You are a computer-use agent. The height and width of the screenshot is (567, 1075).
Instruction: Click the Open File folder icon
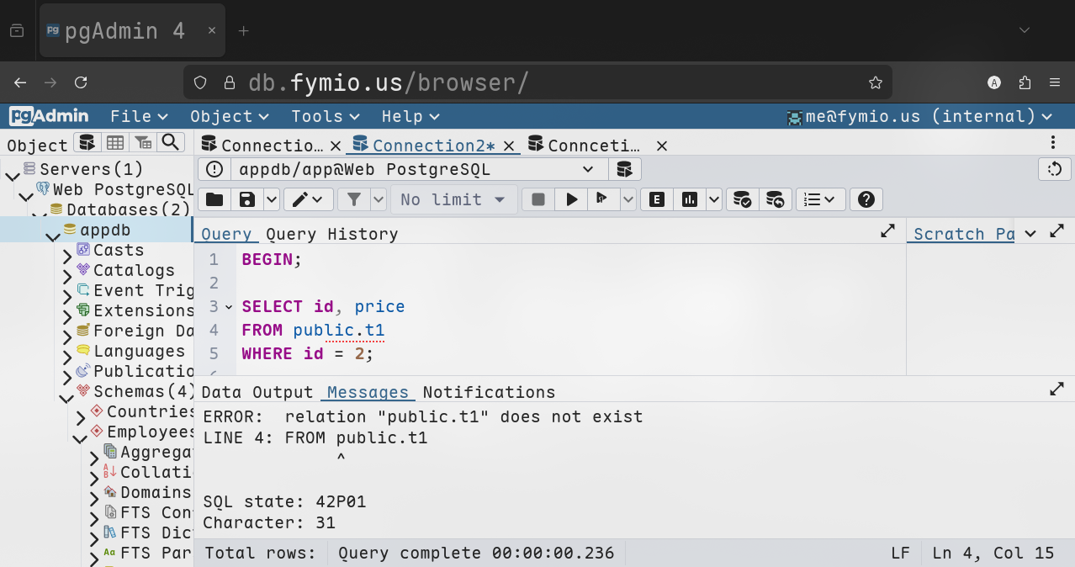tap(214, 199)
